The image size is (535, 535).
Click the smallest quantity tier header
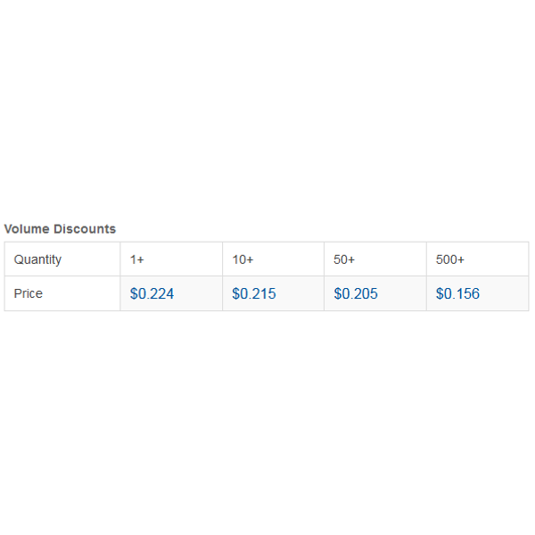click(x=136, y=259)
